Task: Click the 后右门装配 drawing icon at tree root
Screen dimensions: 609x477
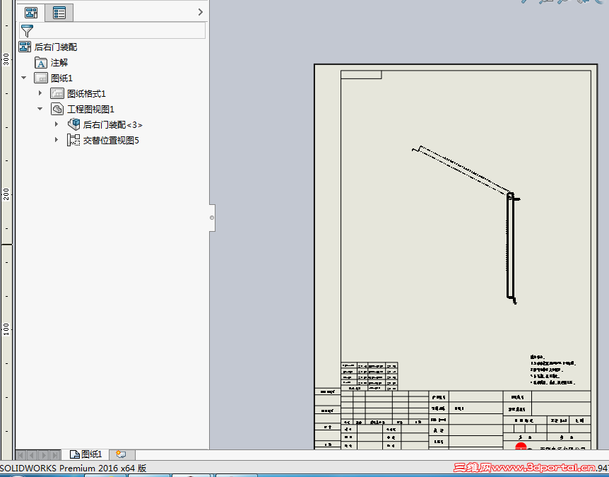Action: pyautogui.click(x=25, y=47)
